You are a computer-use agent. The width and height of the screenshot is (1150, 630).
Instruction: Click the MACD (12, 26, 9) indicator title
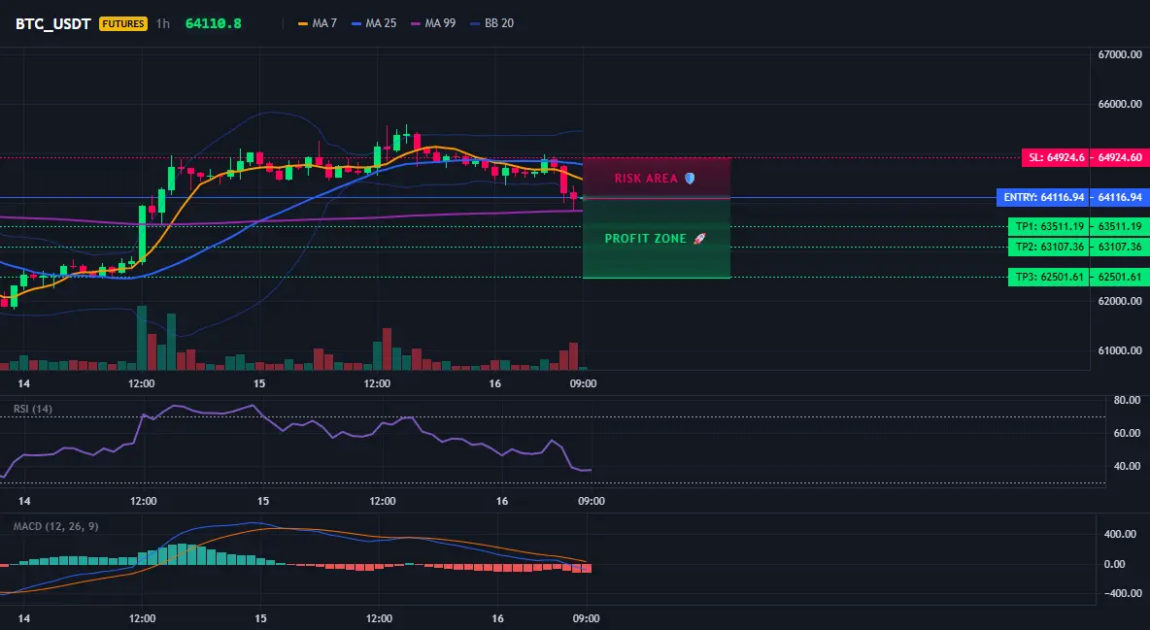coord(55,526)
